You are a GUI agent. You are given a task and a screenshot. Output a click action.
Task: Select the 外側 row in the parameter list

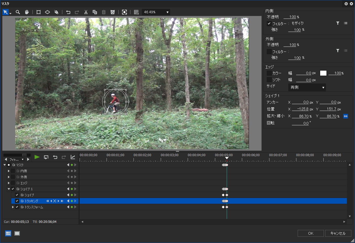point(24,177)
